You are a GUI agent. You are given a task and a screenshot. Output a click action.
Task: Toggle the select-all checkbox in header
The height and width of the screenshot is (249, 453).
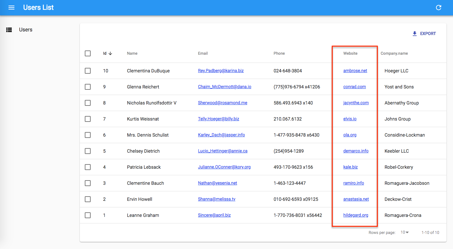pos(88,53)
